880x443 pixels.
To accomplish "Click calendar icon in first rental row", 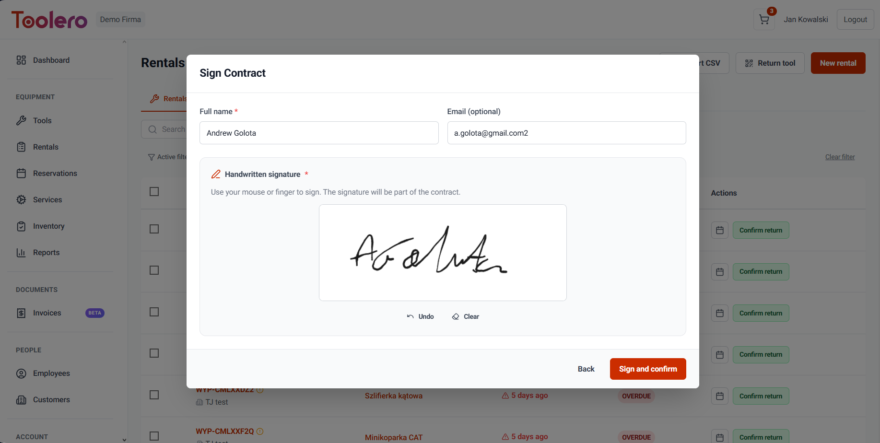I will pyautogui.click(x=720, y=231).
